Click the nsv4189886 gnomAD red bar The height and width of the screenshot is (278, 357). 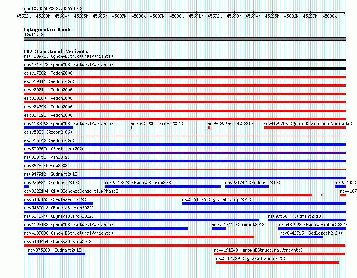pyautogui.click(x=139, y=237)
